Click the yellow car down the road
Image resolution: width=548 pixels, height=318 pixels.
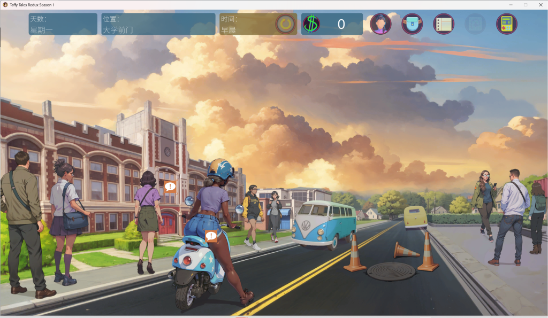click(415, 217)
